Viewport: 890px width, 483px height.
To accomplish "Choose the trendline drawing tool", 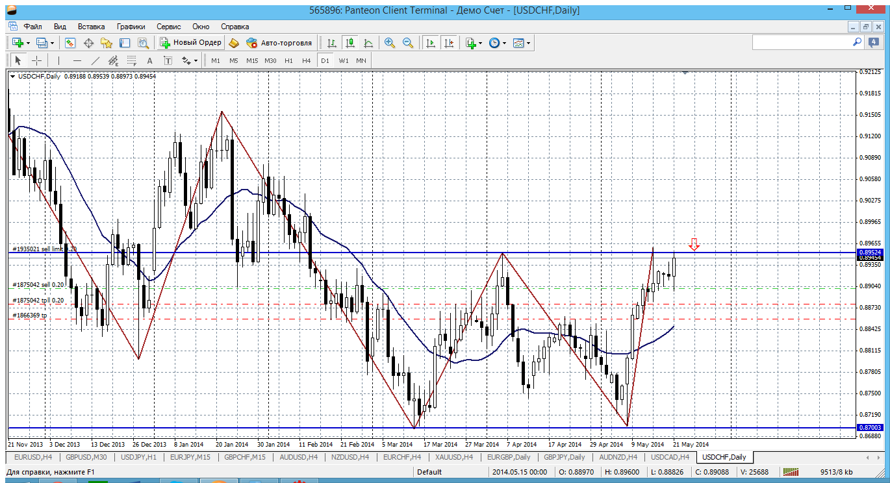I will [95, 60].
